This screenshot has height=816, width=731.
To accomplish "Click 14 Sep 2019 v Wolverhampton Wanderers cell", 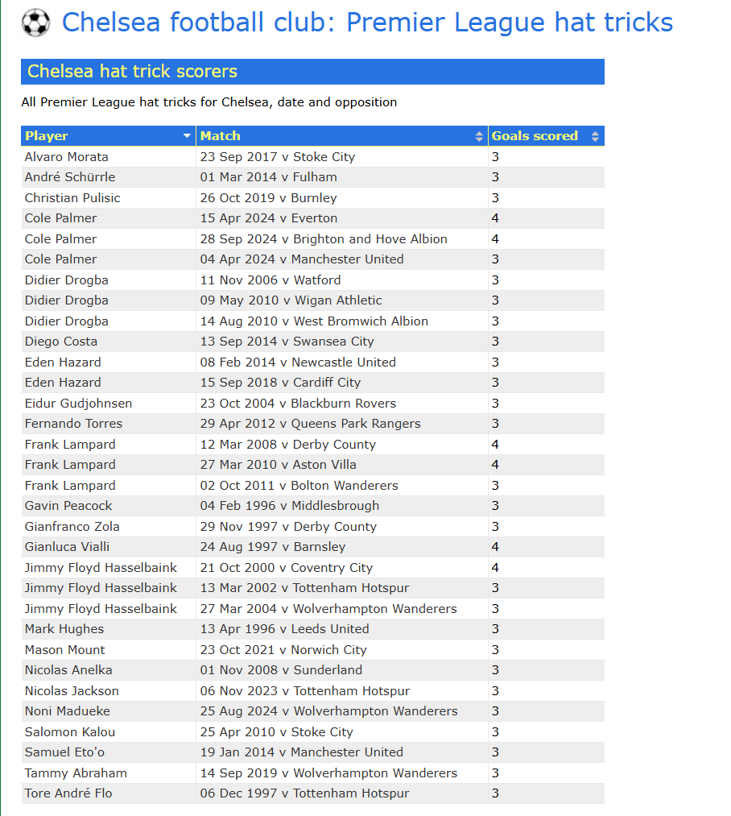I will pos(342,773).
